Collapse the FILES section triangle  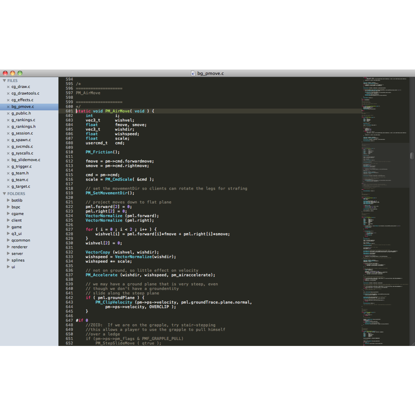coord(5,81)
